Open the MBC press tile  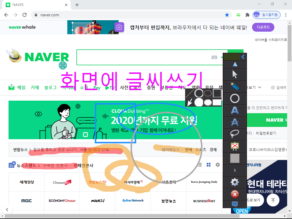[27, 201]
